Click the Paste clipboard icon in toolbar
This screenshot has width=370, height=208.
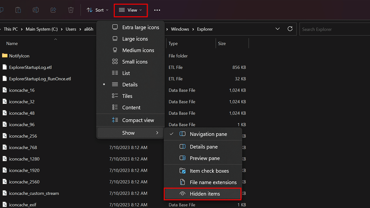(x=18, y=10)
